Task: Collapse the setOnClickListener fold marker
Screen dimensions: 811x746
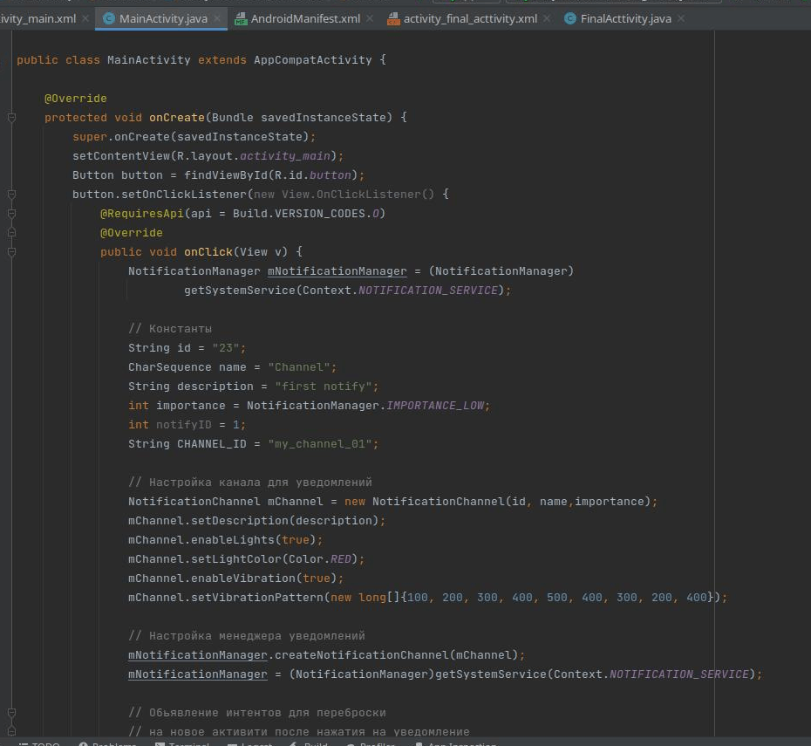Action: (11, 195)
